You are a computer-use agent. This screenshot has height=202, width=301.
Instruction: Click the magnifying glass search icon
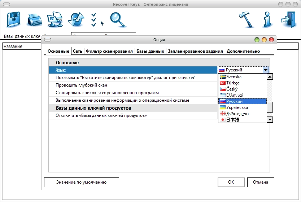pyautogui.click(x=118, y=20)
